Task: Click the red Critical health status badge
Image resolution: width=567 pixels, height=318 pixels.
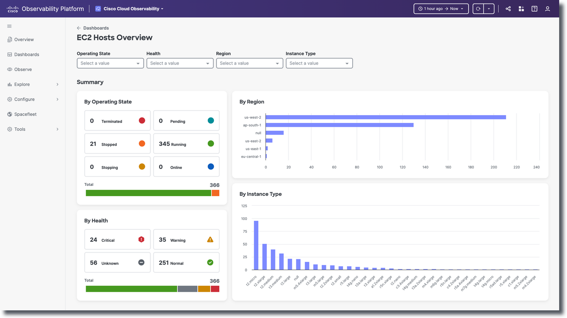Action: 141,239
